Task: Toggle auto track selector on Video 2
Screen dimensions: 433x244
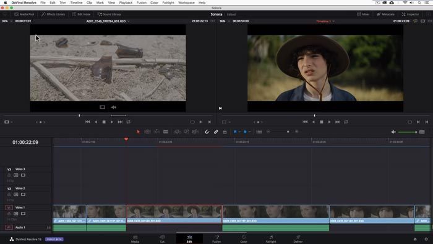Action: (16, 195)
